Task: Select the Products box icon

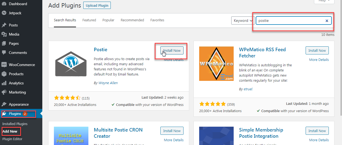Action: 4,74
